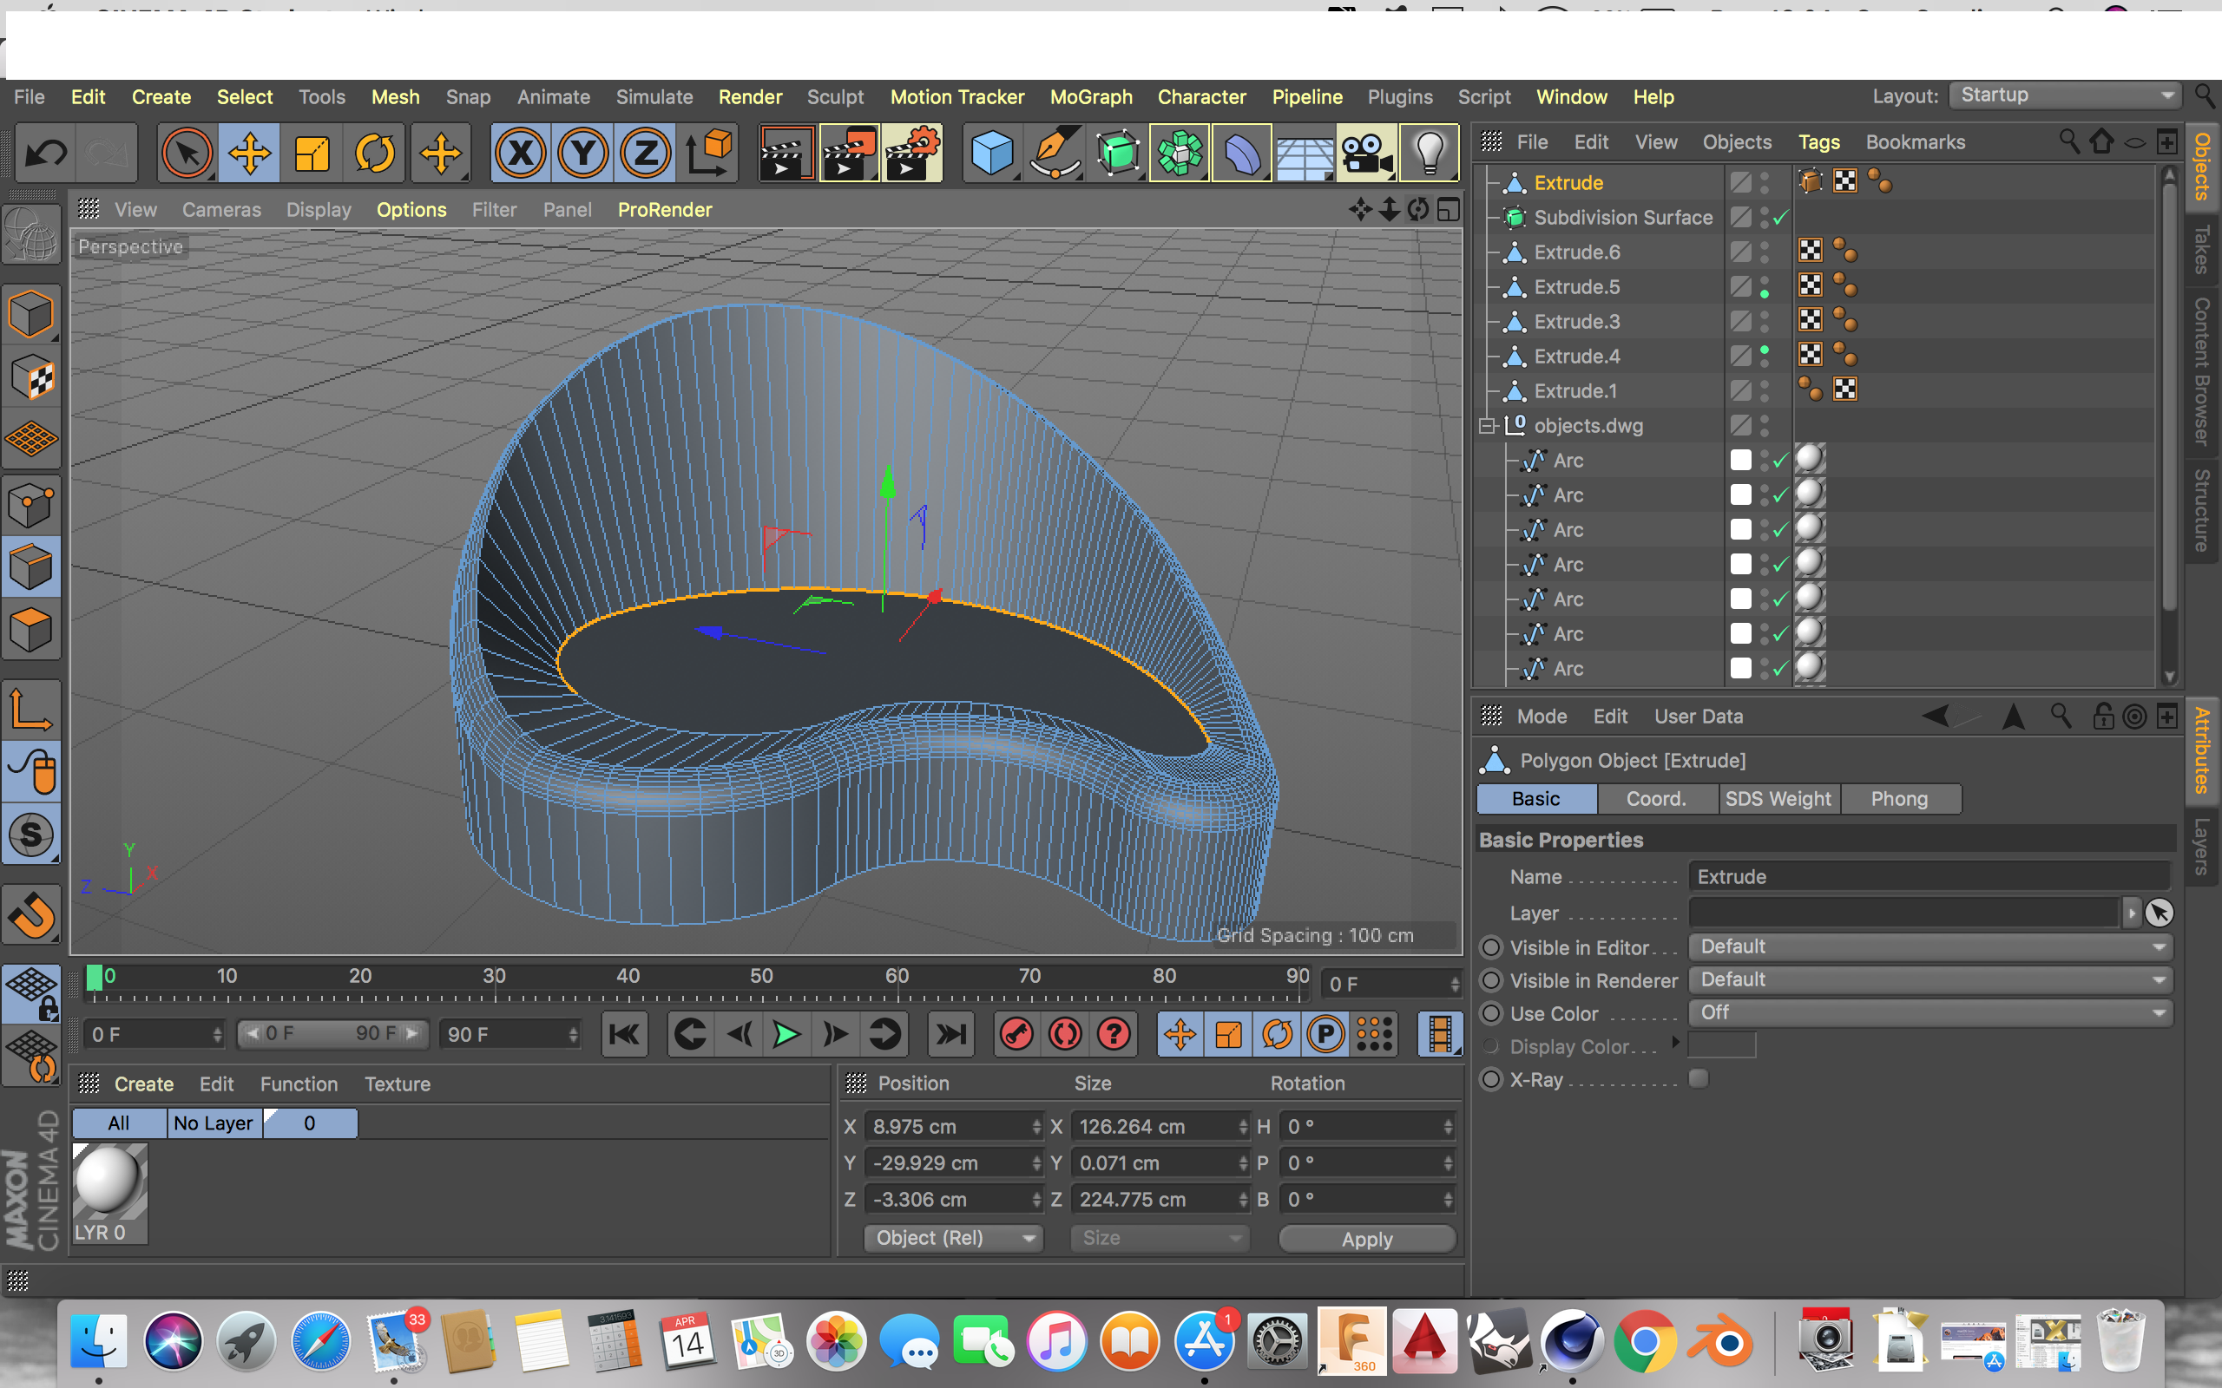Click the Camera object icon
Viewport: 2222px width, 1388px height.
1366,154
